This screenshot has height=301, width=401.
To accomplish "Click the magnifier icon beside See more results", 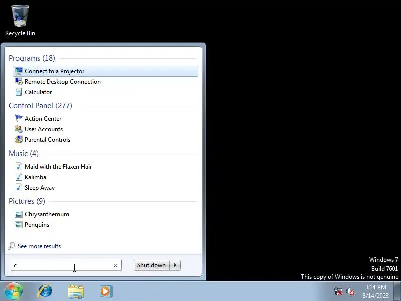I will point(12,246).
